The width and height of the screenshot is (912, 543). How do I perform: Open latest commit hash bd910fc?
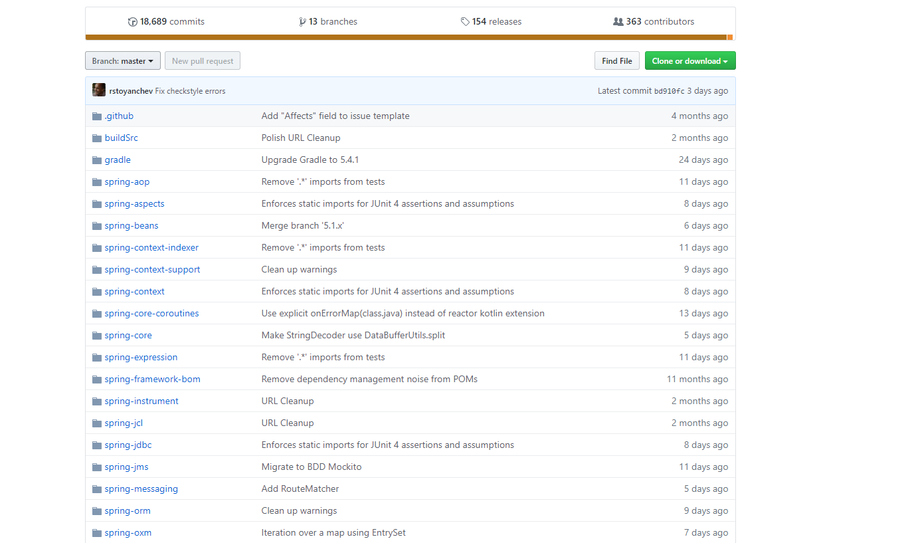(669, 91)
